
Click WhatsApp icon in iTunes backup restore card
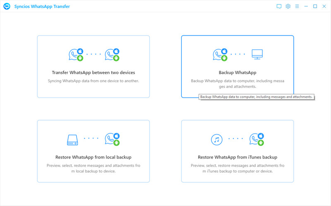257,139
